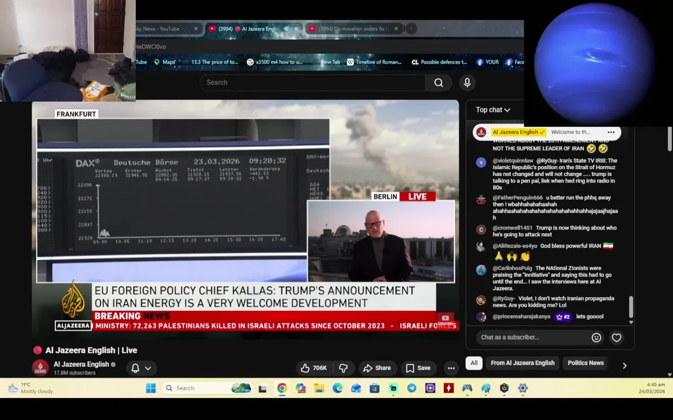Expand notification options chevron beside the bell

148,368
